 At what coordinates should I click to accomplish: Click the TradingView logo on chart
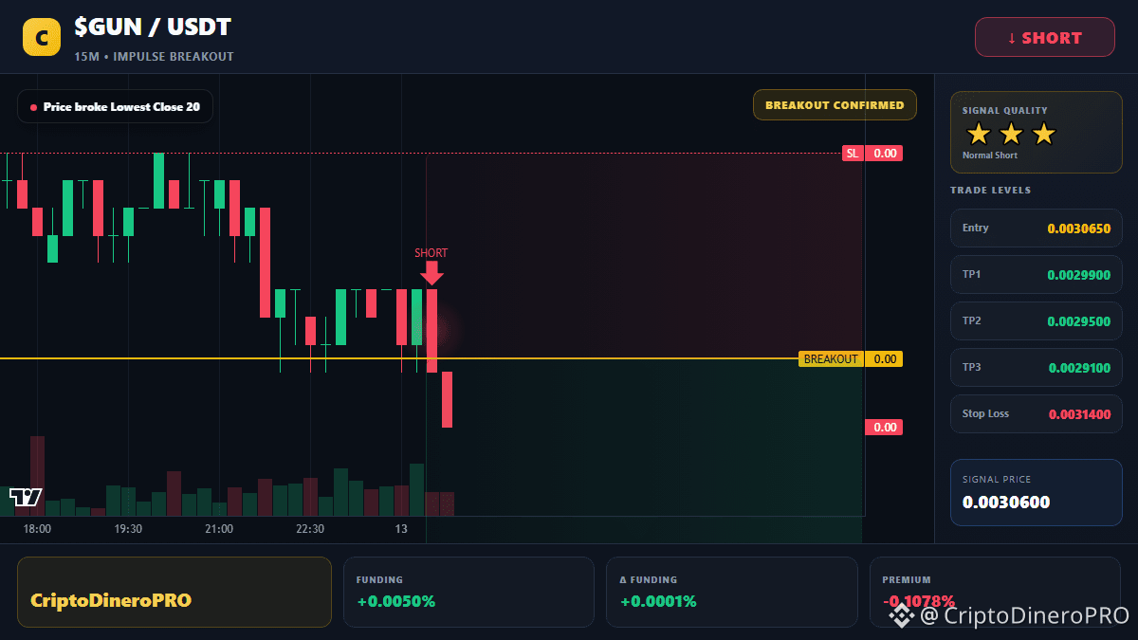[26, 497]
